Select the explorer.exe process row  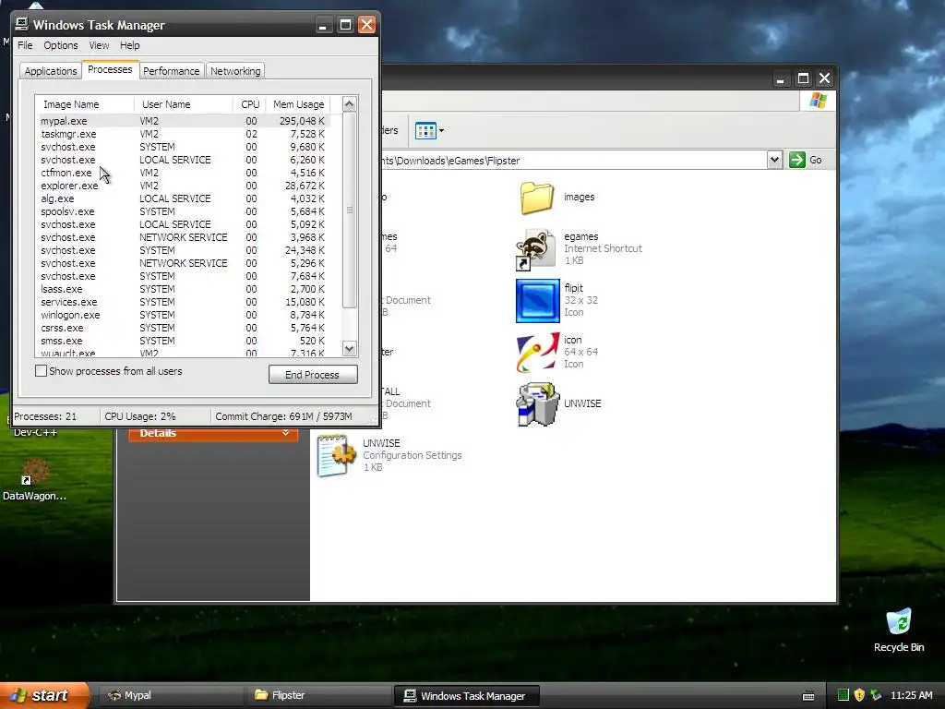(184, 186)
